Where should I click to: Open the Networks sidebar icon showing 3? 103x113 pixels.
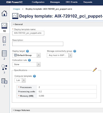click(x=4, y=67)
